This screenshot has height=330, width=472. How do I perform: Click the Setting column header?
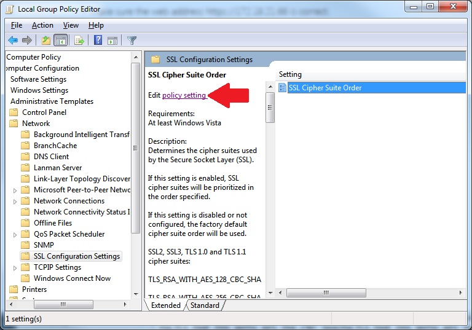pos(291,74)
